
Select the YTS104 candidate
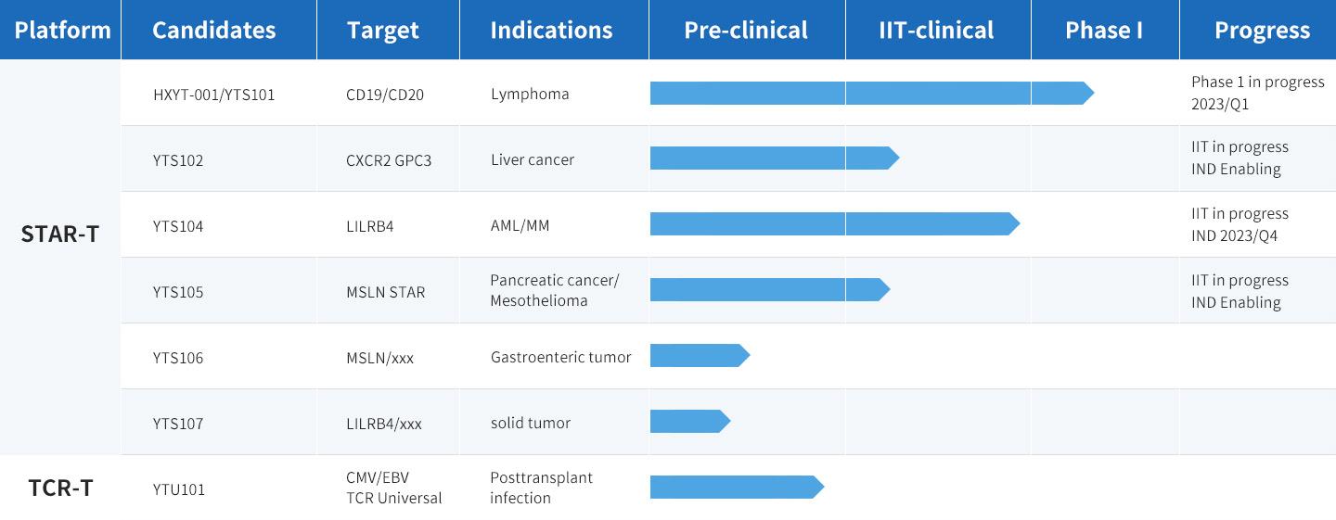pyautogui.click(x=178, y=226)
